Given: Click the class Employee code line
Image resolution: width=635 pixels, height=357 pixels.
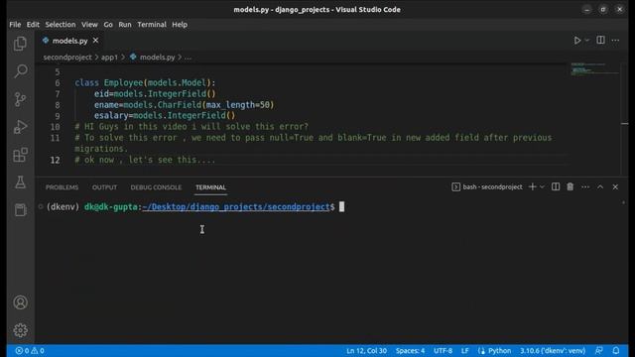Looking at the screenshot, I should coord(145,83).
